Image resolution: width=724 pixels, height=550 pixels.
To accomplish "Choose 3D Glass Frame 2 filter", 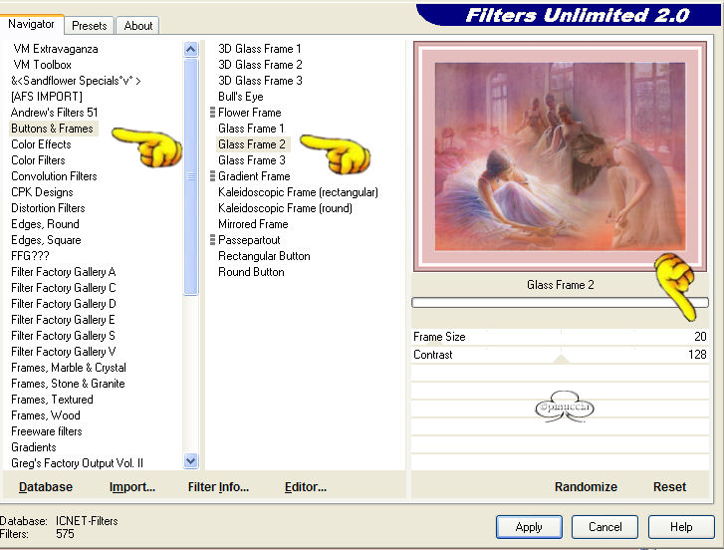I will (x=260, y=65).
